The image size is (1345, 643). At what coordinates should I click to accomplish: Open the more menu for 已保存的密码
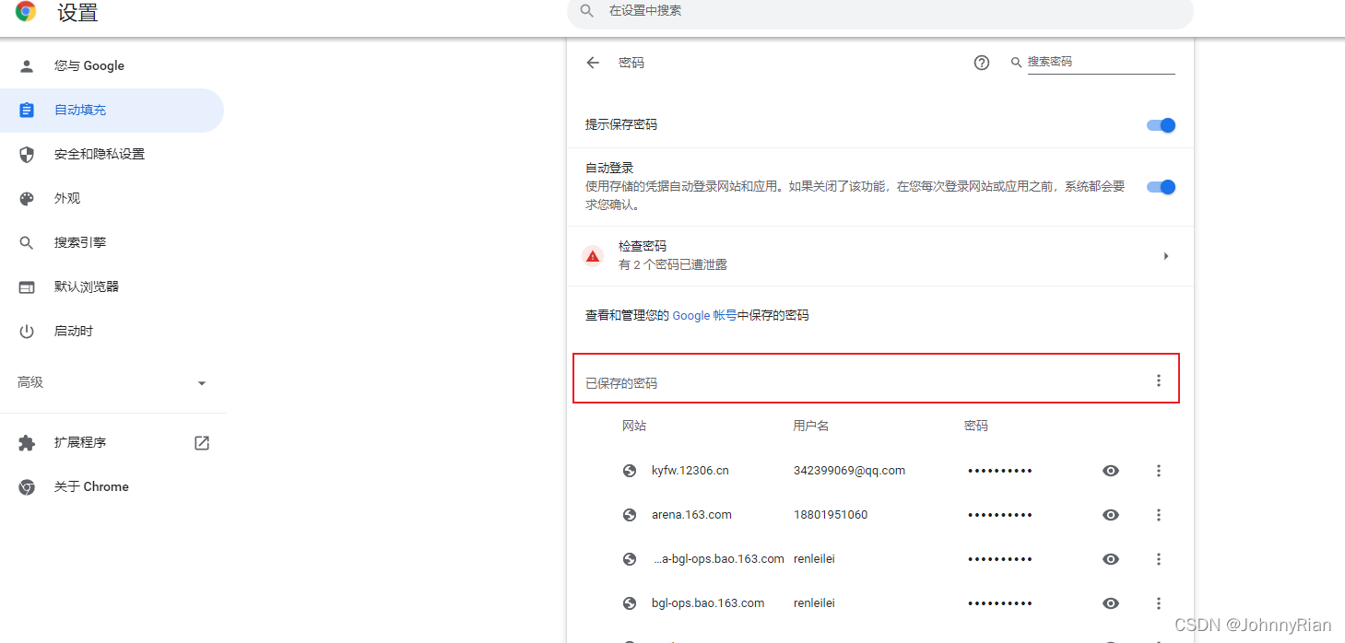click(x=1159, y=380)
